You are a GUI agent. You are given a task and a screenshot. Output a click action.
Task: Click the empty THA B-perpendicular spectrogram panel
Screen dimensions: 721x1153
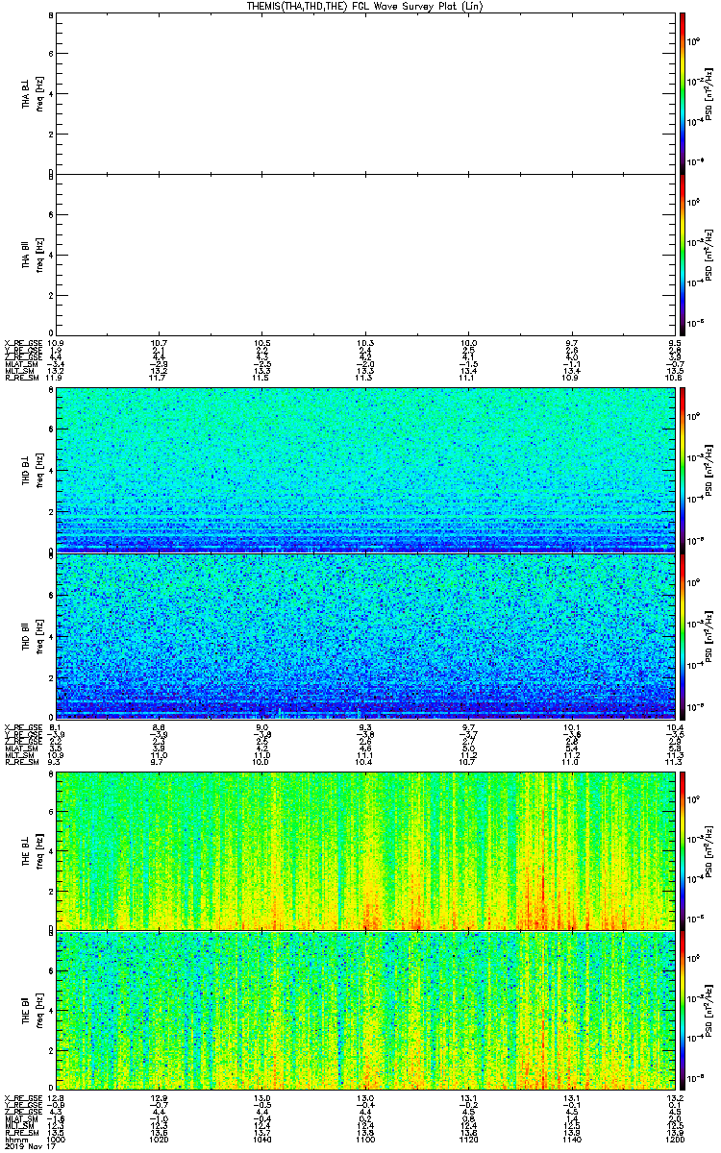365,93
